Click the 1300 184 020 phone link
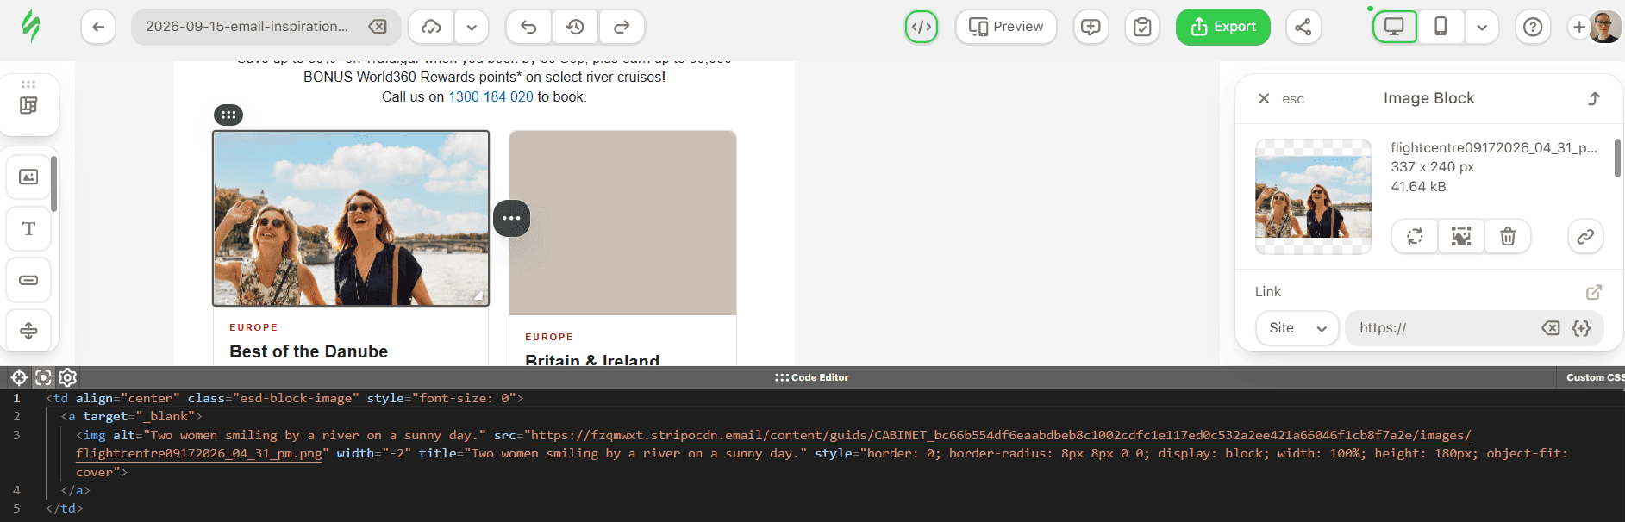This screenshot has width=1625, height=522. pos(491,96)
